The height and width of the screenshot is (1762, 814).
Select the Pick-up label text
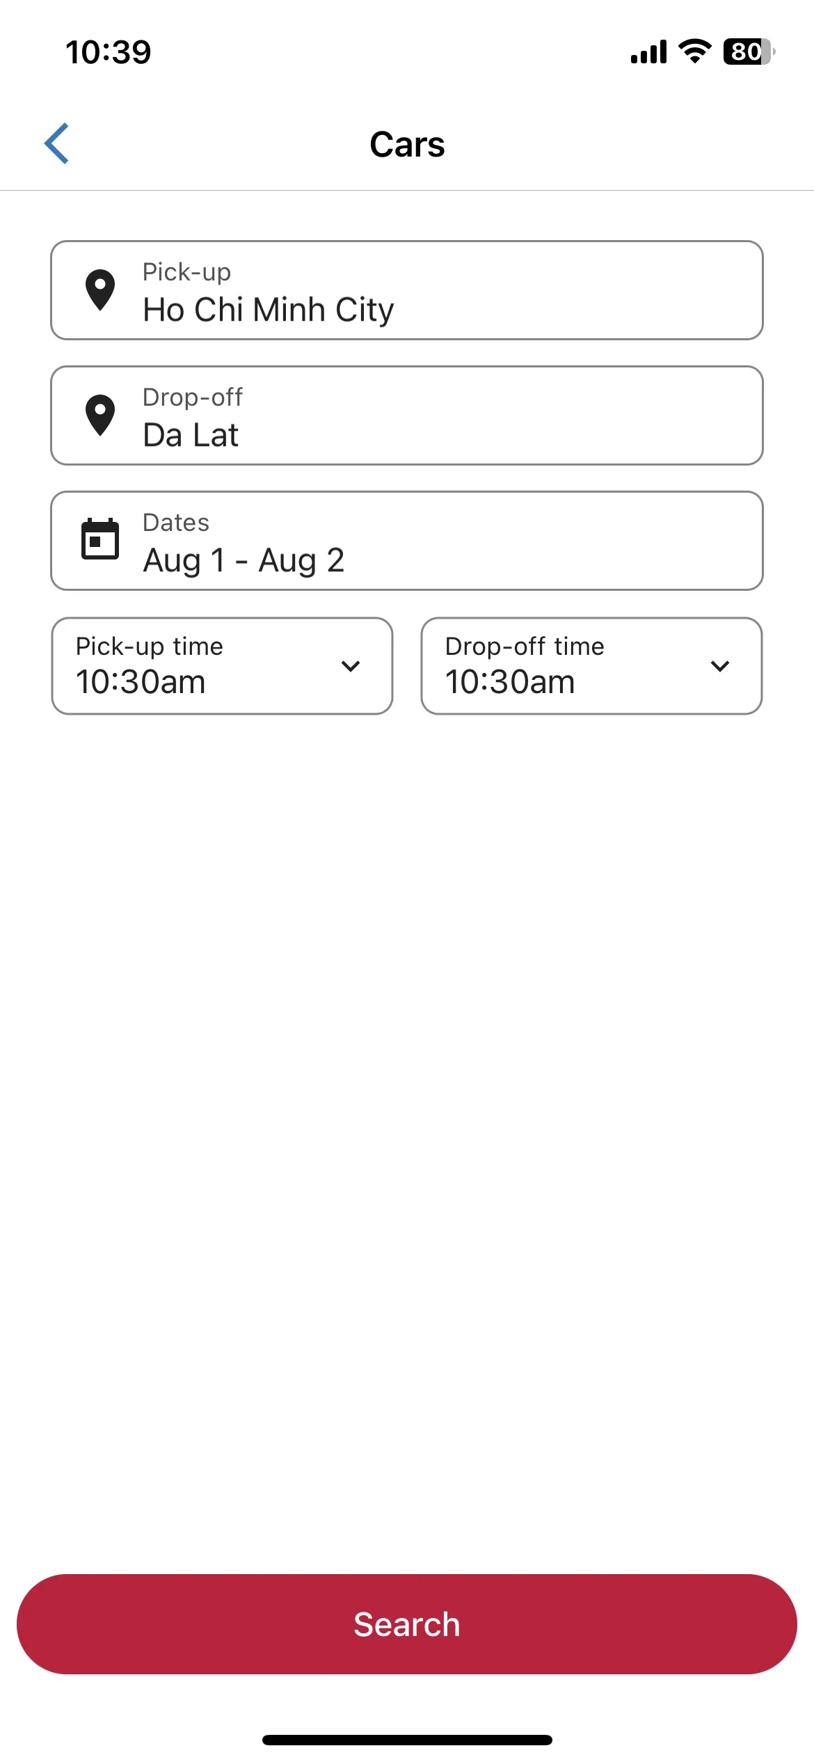186,272
